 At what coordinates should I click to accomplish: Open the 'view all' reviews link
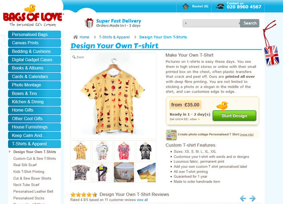coord(142,200)
